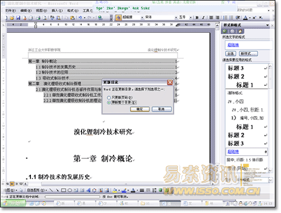Click the Select All button in styles pane
281x213 pixels.
pos(230,54)
